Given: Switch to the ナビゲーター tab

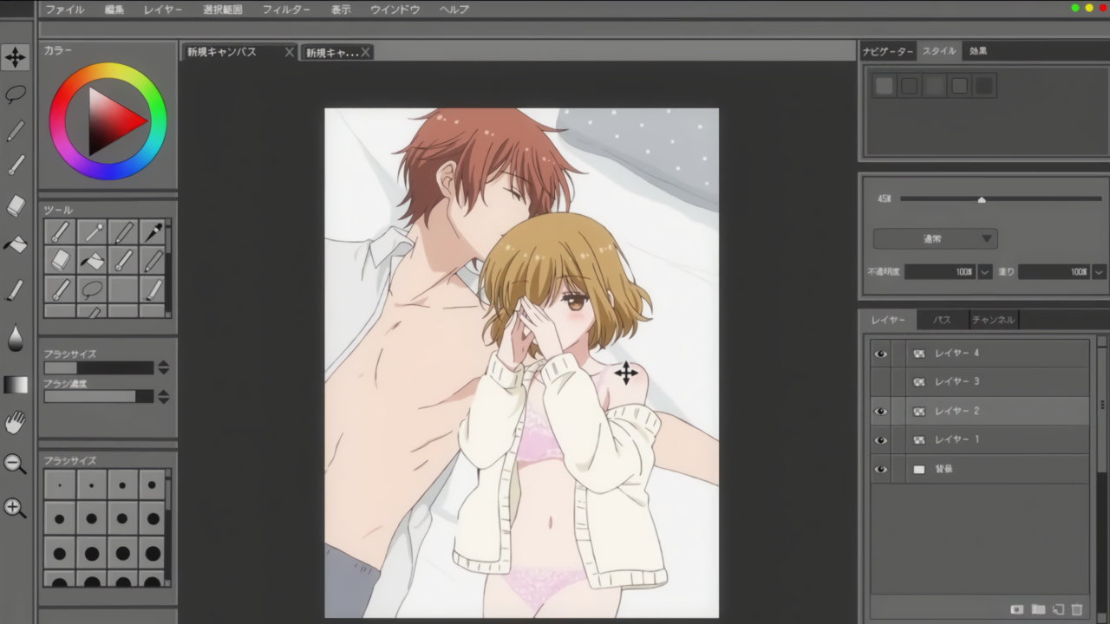Looking at the screenshot, I should (x=888, y=51).
